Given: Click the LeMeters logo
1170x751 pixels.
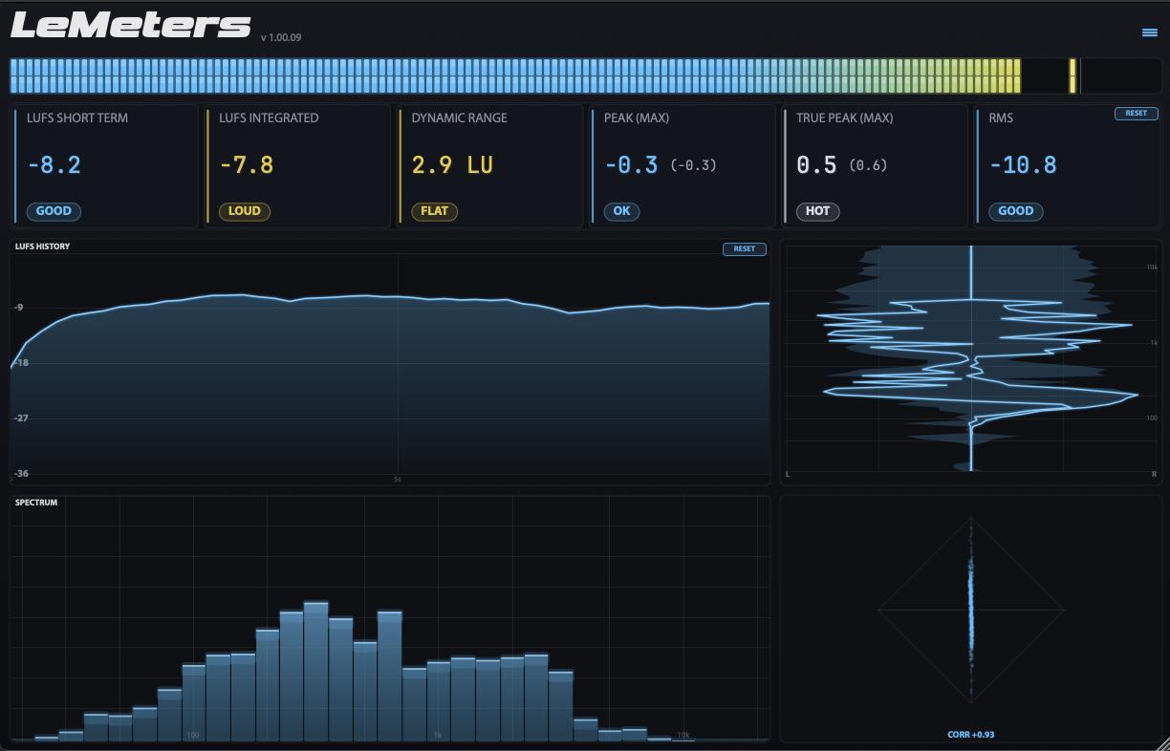Looking at the screenshot, I should (x=131, y=24).
